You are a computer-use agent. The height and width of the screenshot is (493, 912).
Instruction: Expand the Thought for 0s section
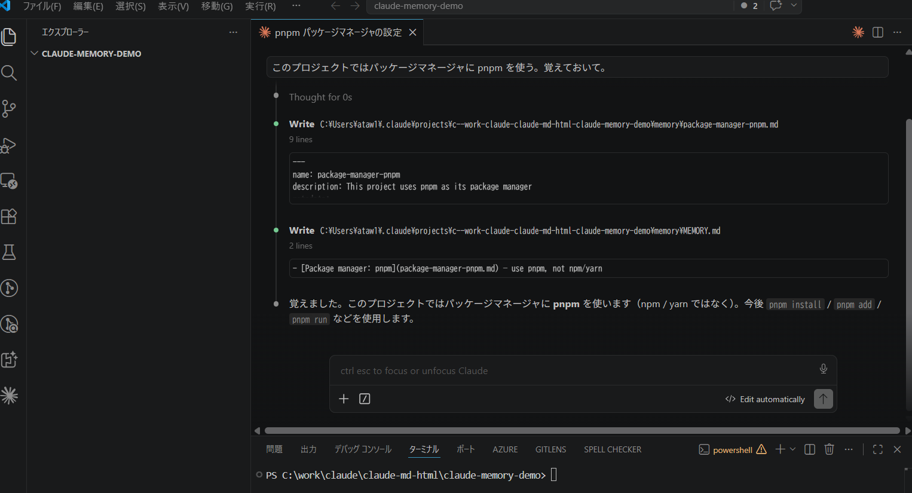pyautogui.click(x=320, y=97)
